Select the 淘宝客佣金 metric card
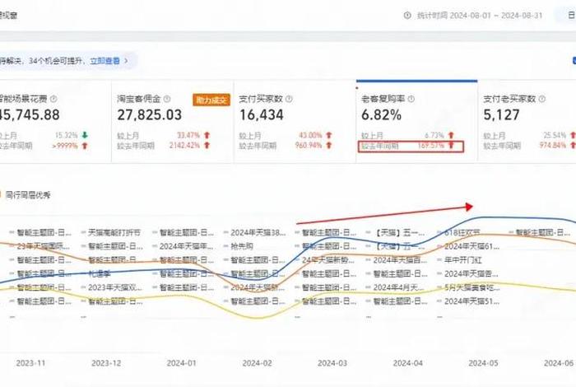This screenshot has width=576, height=387. point(172,121)
